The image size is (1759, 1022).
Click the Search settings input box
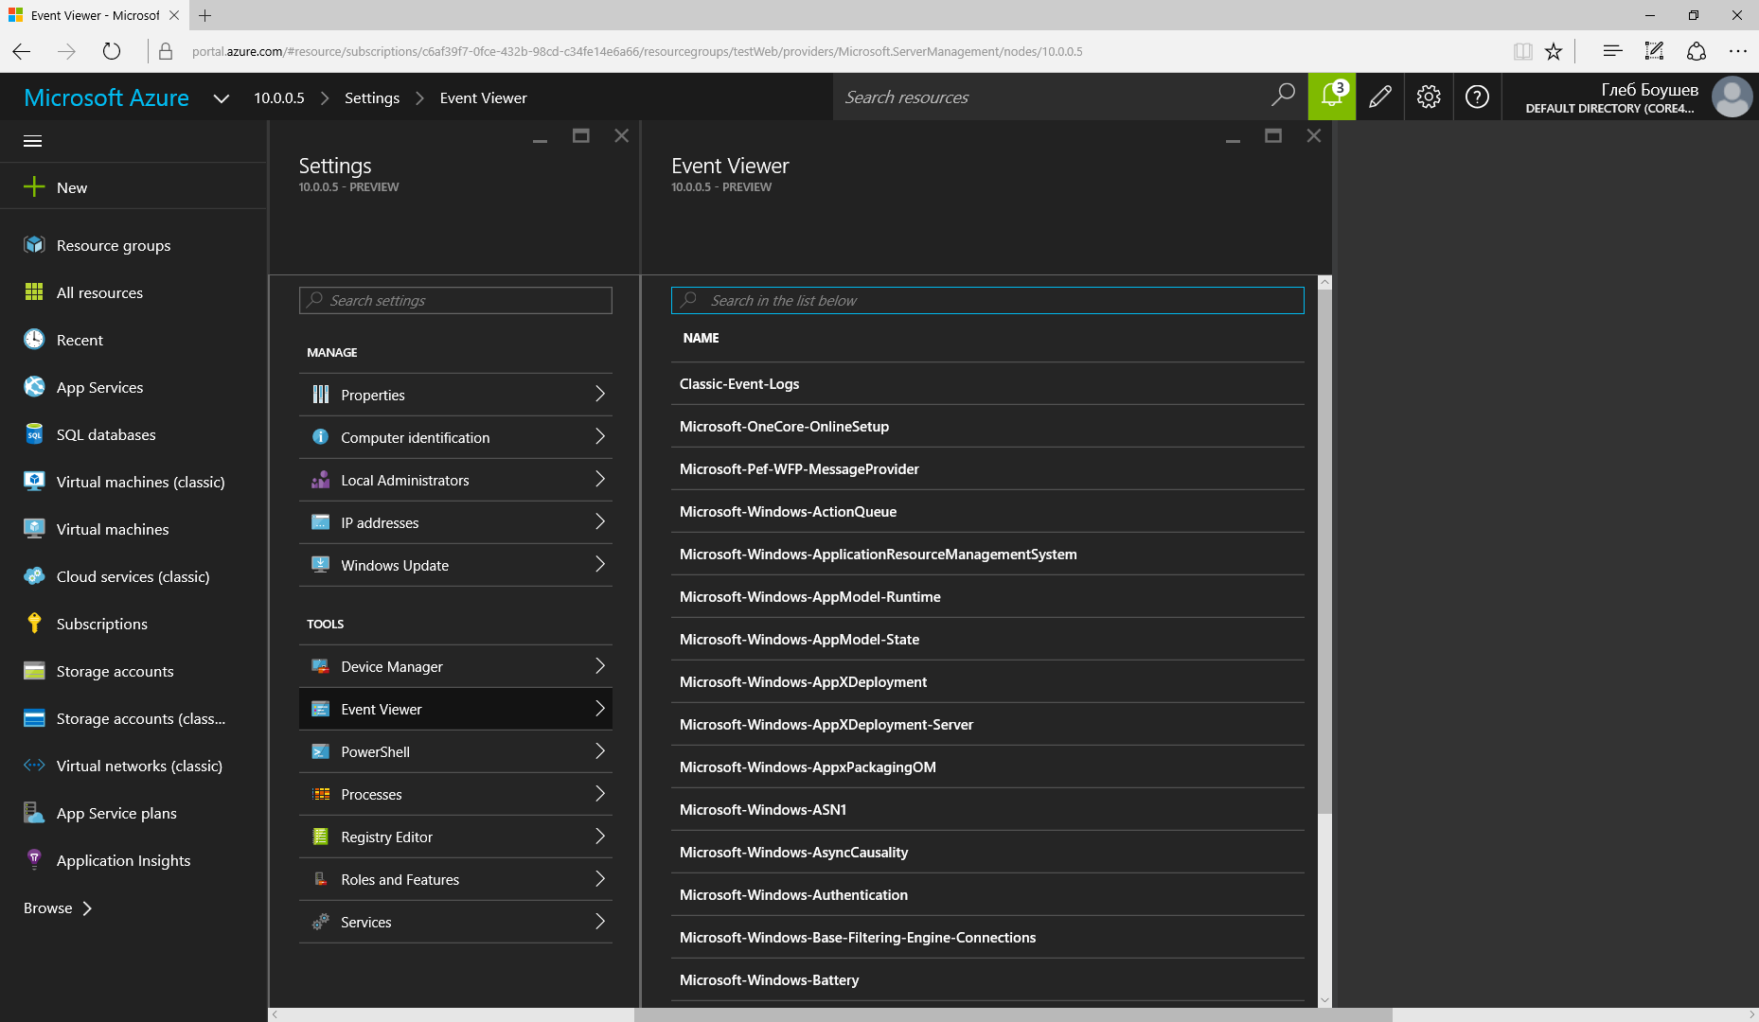click(455, 300)
